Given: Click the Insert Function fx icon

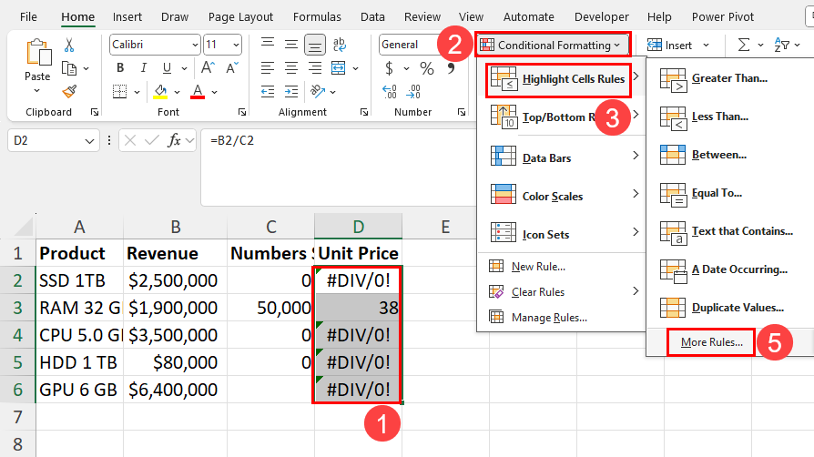Looking at the screenshot, I should tap(174, 140).
